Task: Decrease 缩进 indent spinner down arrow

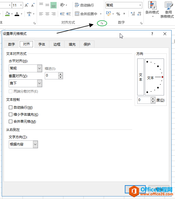Action: click(61, 77)
